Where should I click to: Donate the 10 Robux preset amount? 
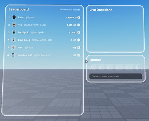coord(110,67)
